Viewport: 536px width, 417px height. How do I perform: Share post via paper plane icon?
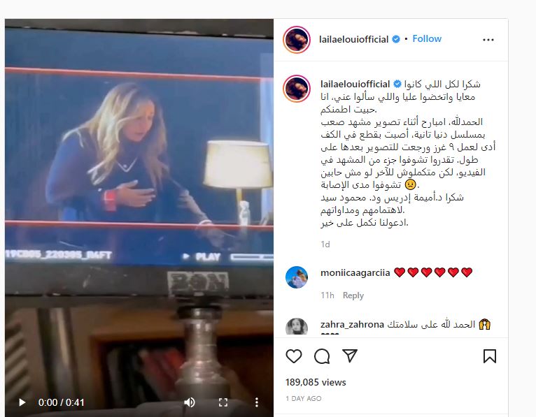click(x=350, y=356)
